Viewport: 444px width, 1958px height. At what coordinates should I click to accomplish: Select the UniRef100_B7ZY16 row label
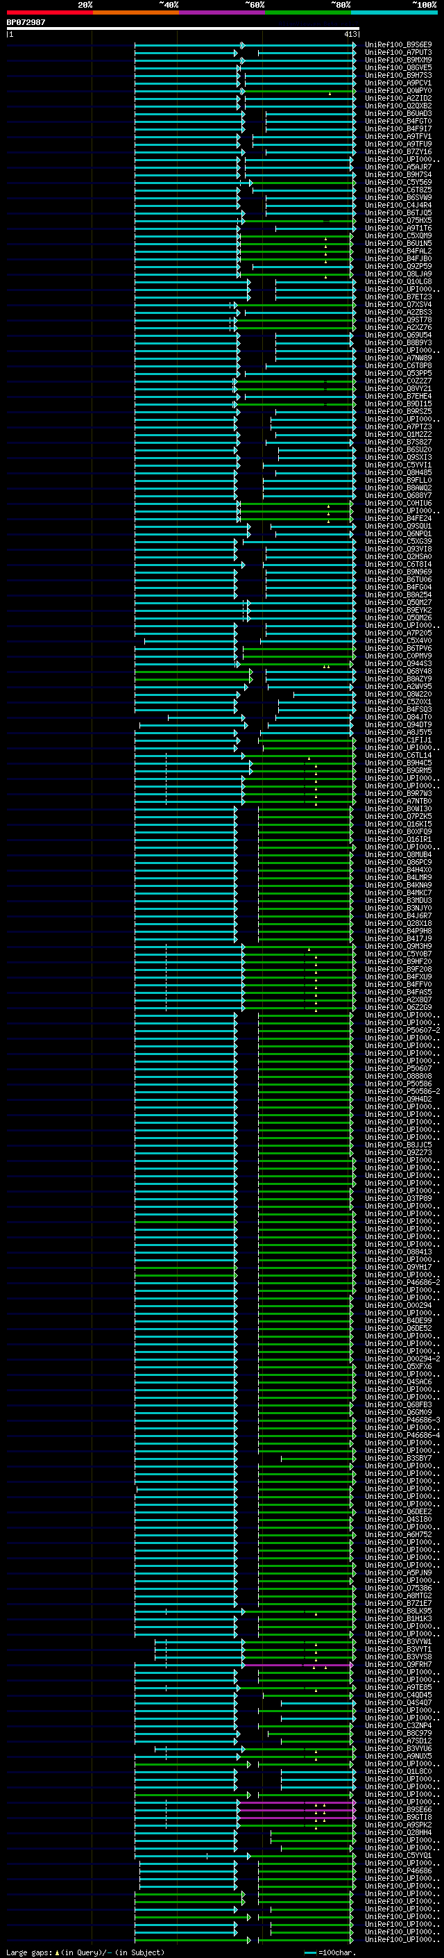pyautogui.click(x=398, y=152)
